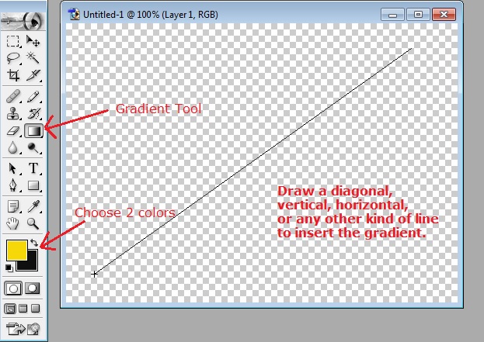
Task: Select the Hand tool
Action: pos(13,223)
